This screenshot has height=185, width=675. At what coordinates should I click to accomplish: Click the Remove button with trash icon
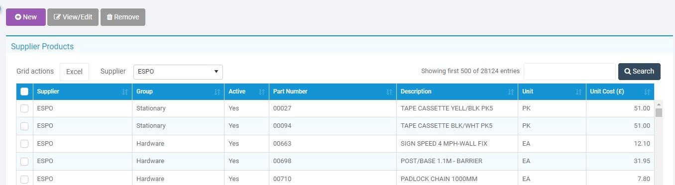(x=123, y=17)
